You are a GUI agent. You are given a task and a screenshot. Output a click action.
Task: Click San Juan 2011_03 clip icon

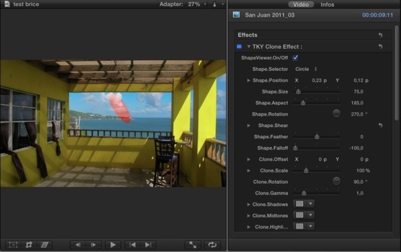point(236,15)
